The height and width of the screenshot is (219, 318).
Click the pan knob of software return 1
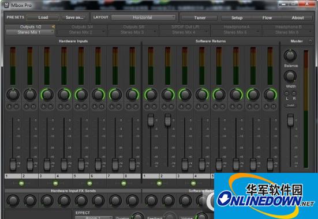click(151, 95)
